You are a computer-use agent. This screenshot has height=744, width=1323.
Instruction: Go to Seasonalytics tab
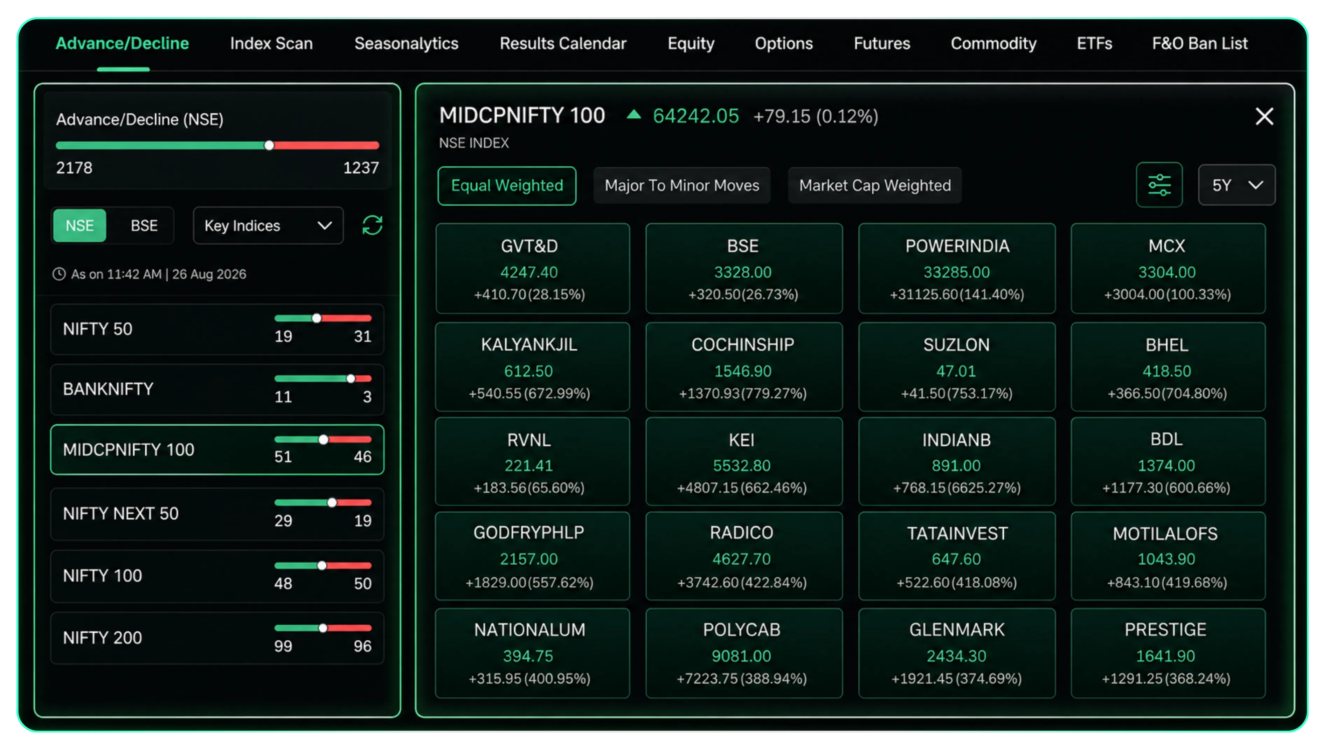[406, 44]
